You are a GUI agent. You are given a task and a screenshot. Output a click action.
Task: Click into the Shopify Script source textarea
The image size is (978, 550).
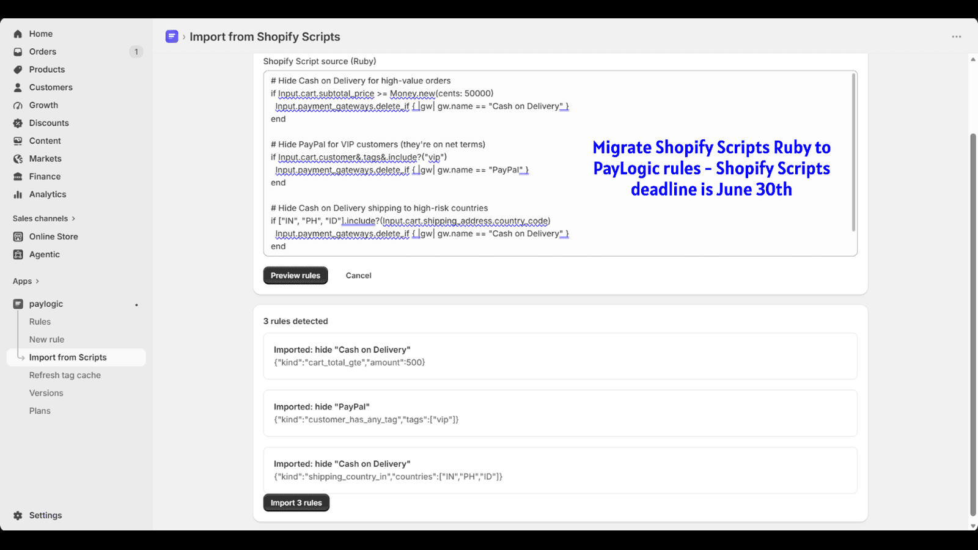560,163
